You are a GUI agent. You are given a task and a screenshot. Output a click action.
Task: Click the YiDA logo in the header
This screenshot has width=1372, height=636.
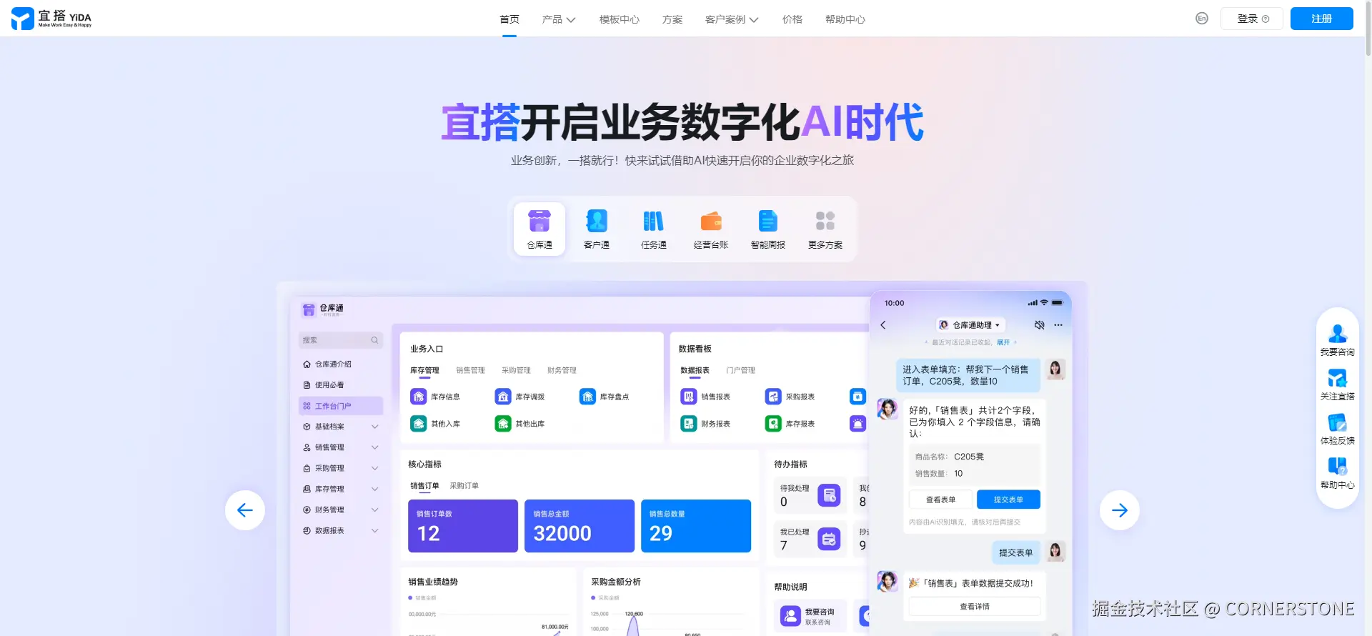[x=51, y=19]
